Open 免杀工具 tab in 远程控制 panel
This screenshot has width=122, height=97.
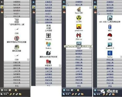48,5
